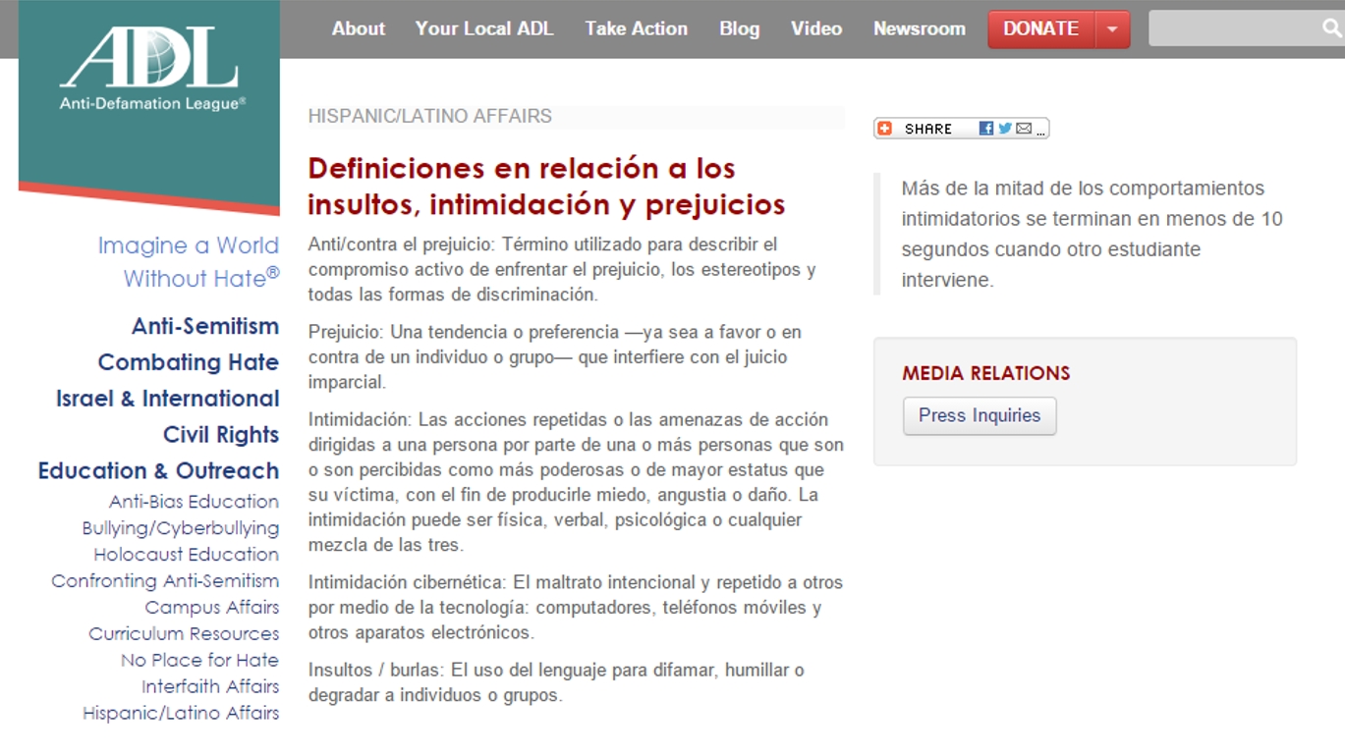Open the Bullying/Cyberbullying sidebar link

point(180,528)
